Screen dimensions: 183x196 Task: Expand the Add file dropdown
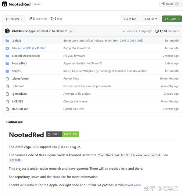151,19
